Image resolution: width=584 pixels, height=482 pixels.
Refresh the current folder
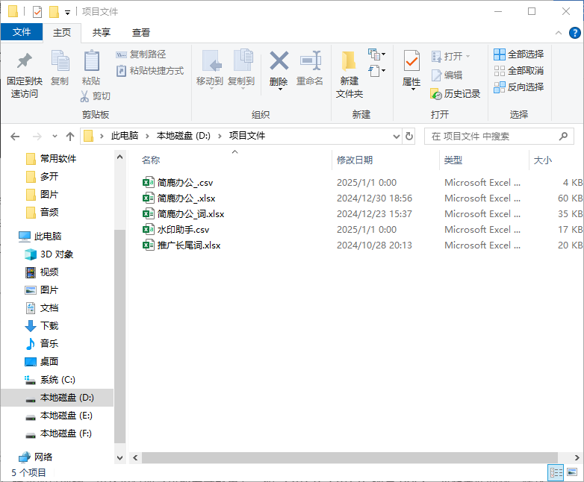click(x=409, y=137)
